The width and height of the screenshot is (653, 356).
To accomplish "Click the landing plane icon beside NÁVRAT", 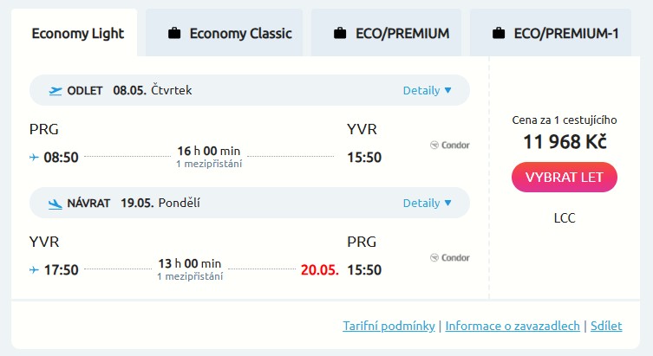I will click(56, 204).
